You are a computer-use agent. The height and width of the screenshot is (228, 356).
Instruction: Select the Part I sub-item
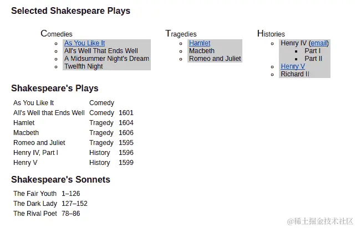tap(312, 51)
